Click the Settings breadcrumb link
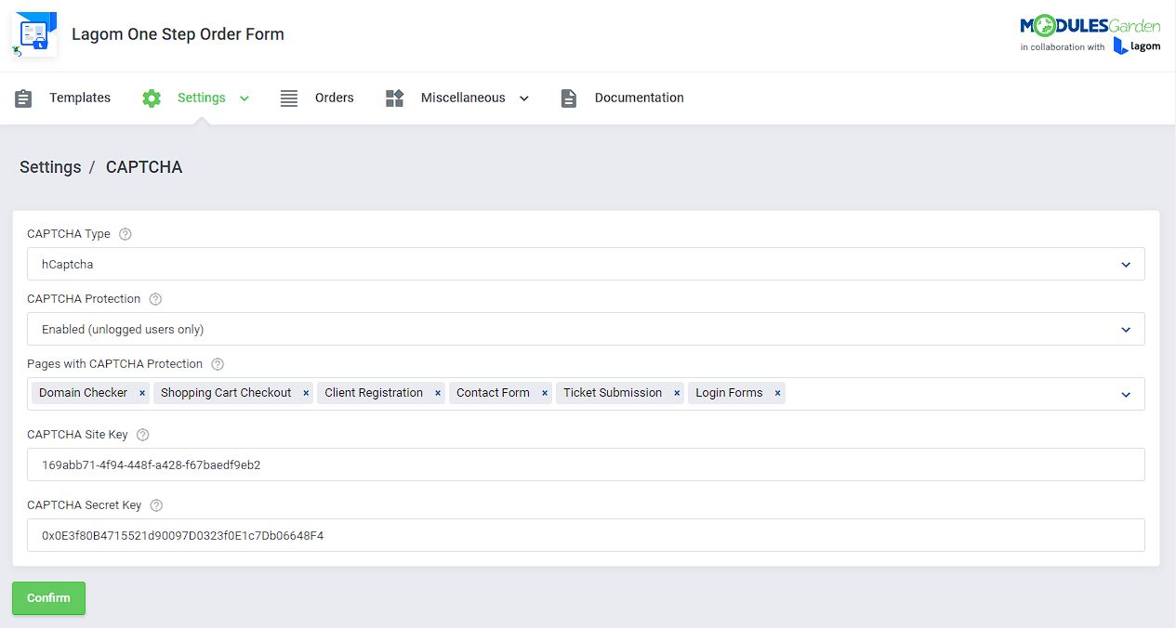The width and height of the screenshot is (1176, 628). click(x=50, y=167)
